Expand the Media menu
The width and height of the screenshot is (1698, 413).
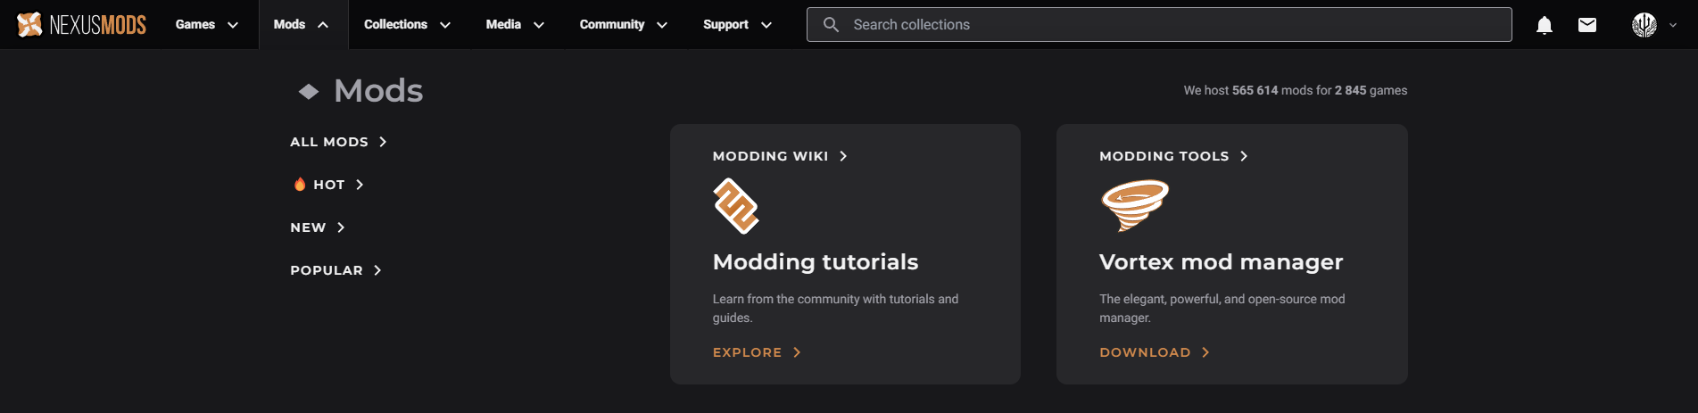(515, 25)
